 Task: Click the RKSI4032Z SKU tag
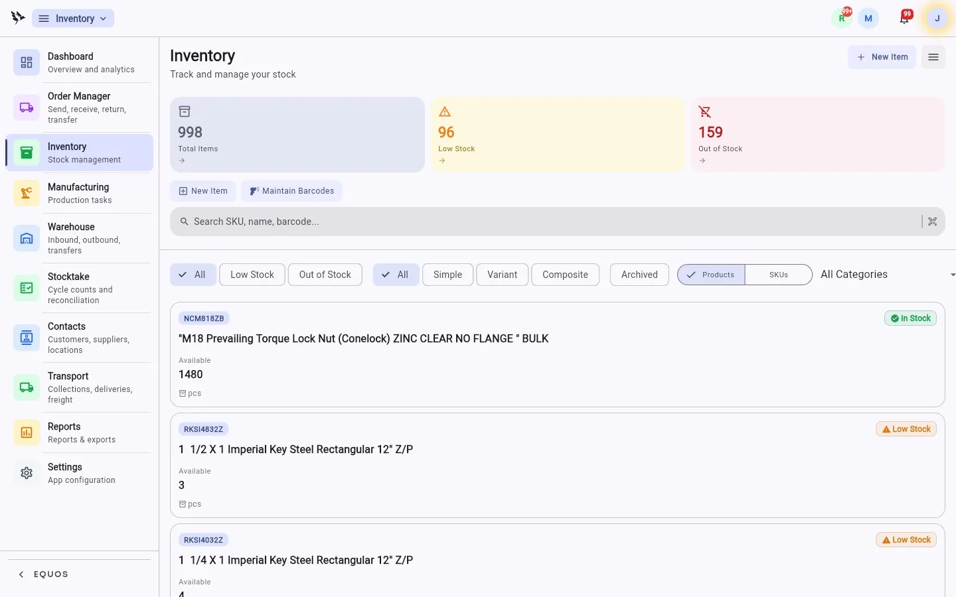pyautogui.click(x=203, y=540)
